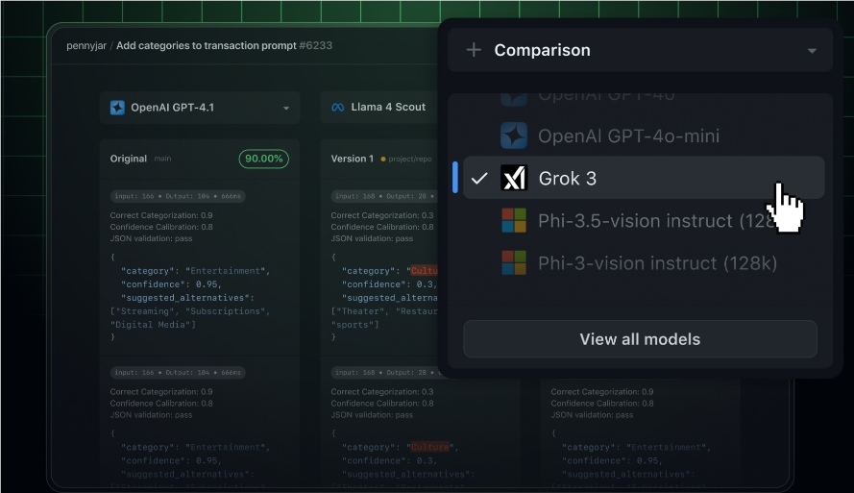Click the plus icon beside Comparison
The height and width of the screenshot is (493, 854).
tap(474, 50)
